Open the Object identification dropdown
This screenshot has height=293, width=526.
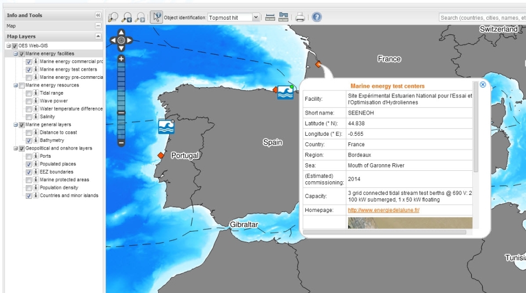coord(255,18)
